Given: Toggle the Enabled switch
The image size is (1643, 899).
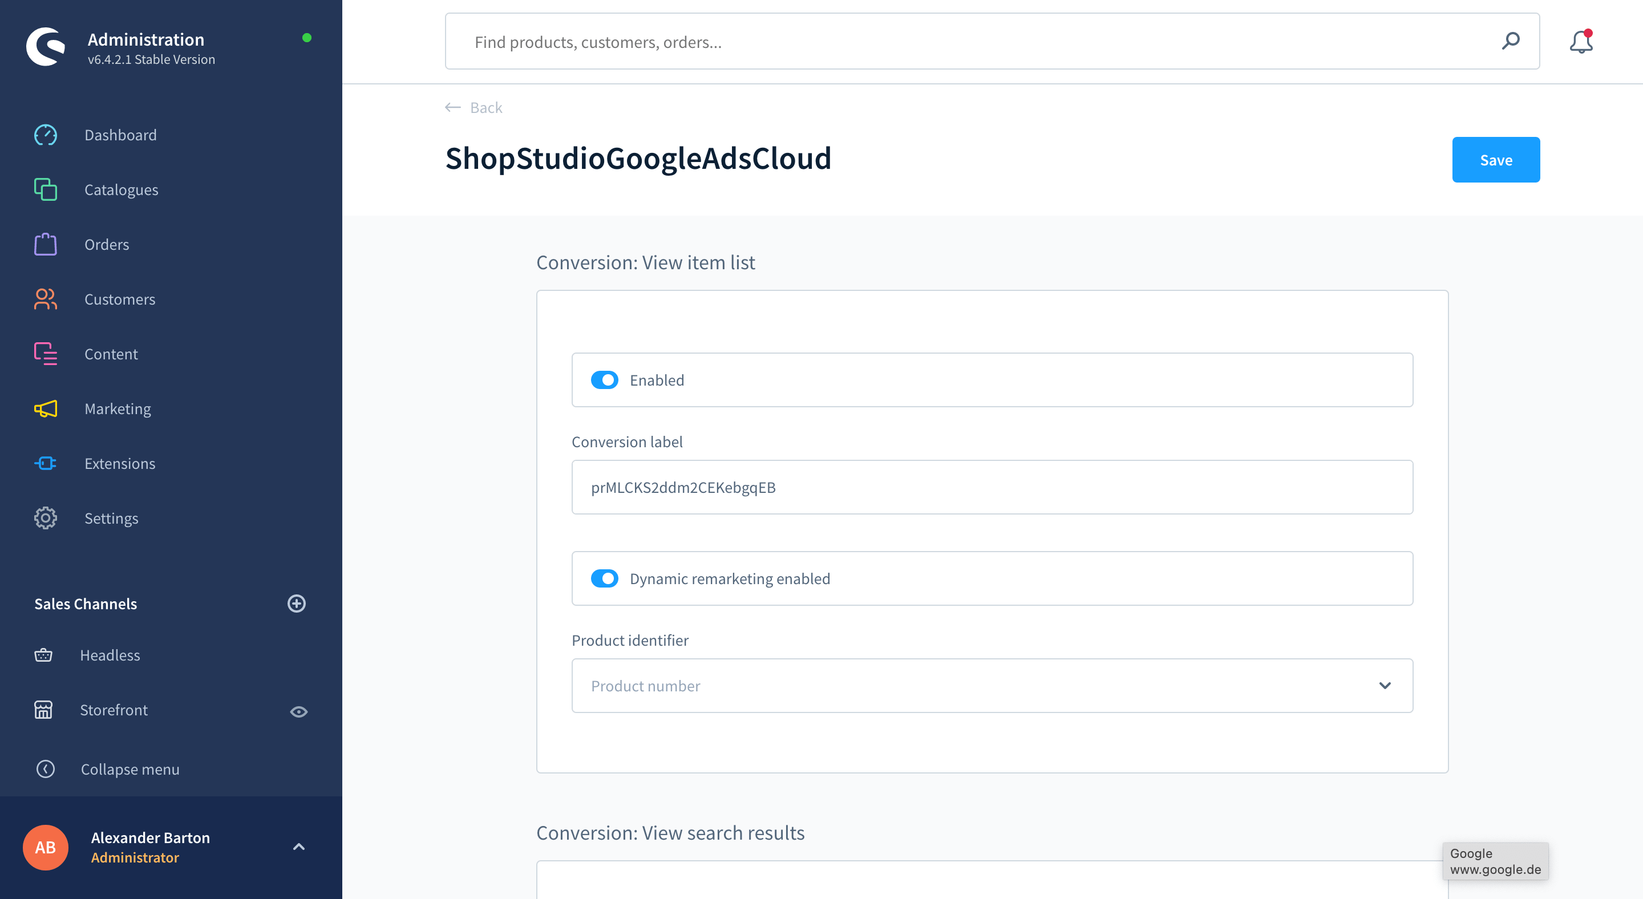Looking at the screenshot, I should (604, 380).
